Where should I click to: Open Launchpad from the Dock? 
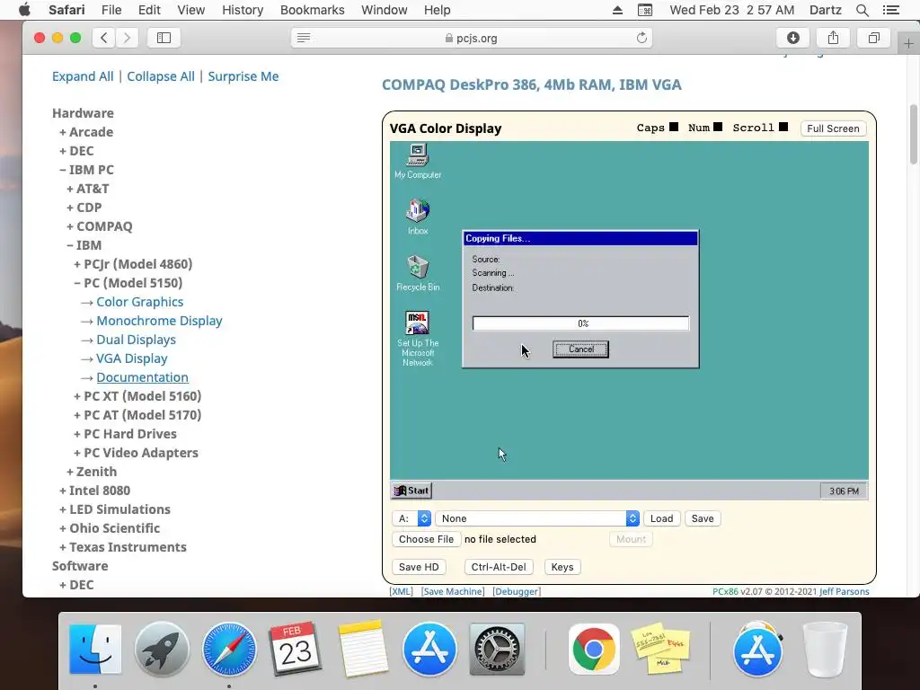coord(162,649)
